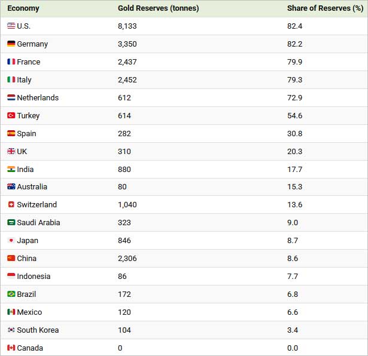
Task: Click the India flag icon
Action: tap(11, 169)
